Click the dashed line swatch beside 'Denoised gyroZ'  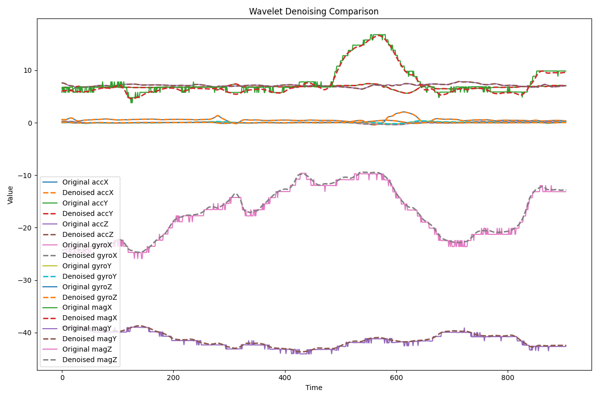click(x=51, y=297)
